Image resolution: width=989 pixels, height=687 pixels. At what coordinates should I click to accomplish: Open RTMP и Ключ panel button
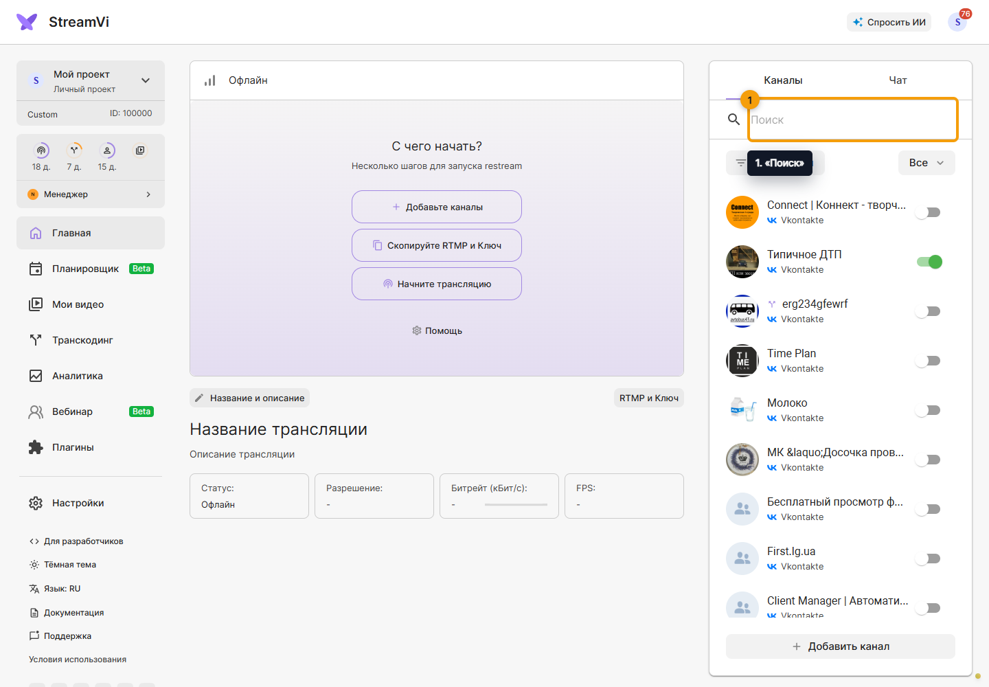(x=649, y=398)
